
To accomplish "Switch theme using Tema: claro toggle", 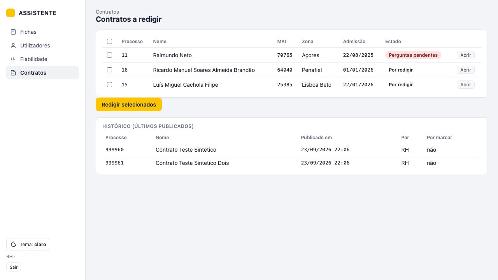I will click(28, 244).
